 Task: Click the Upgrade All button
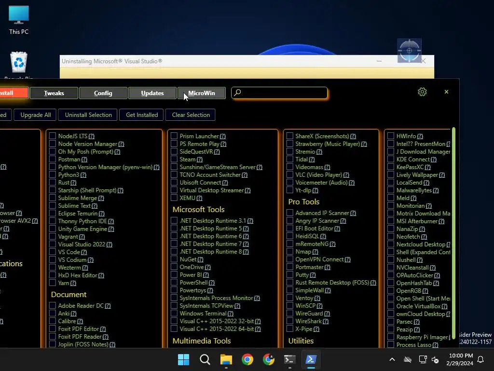coord(36,115)
